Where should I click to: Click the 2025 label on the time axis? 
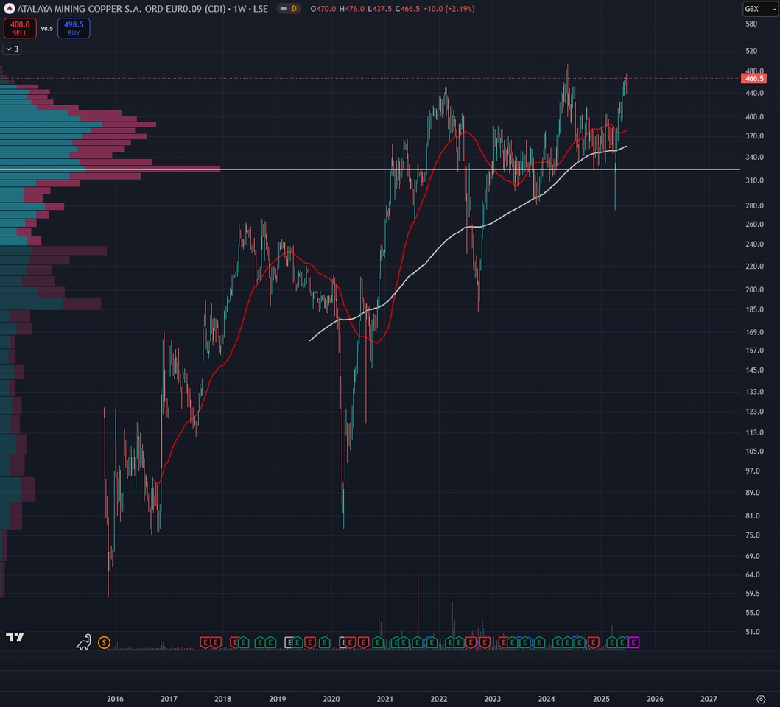coord(601,699)
